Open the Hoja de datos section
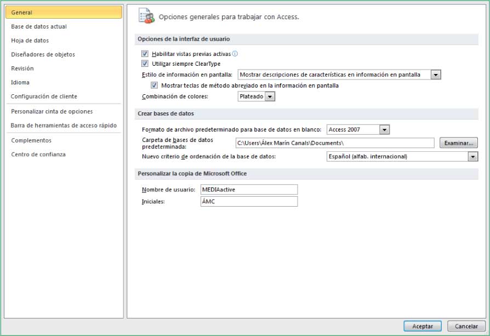 click(30, 41)
